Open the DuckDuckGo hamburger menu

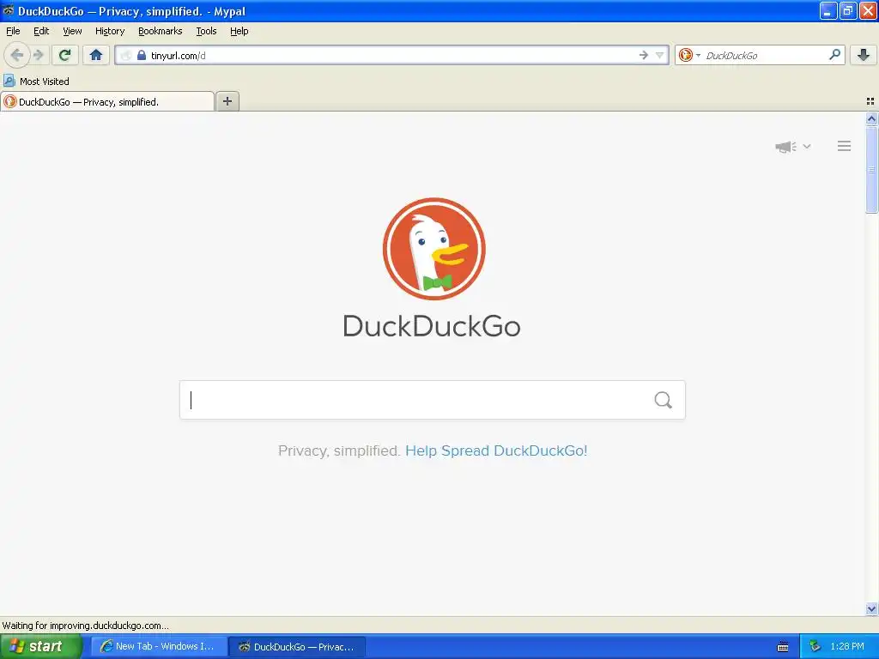click(x=845, y=146)
